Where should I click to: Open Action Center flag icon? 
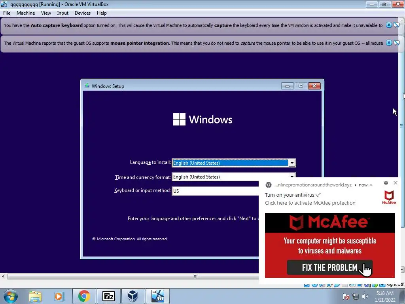click(x=346, y=296)
